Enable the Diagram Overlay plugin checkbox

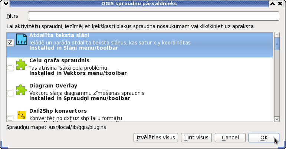tap(10, 93)
